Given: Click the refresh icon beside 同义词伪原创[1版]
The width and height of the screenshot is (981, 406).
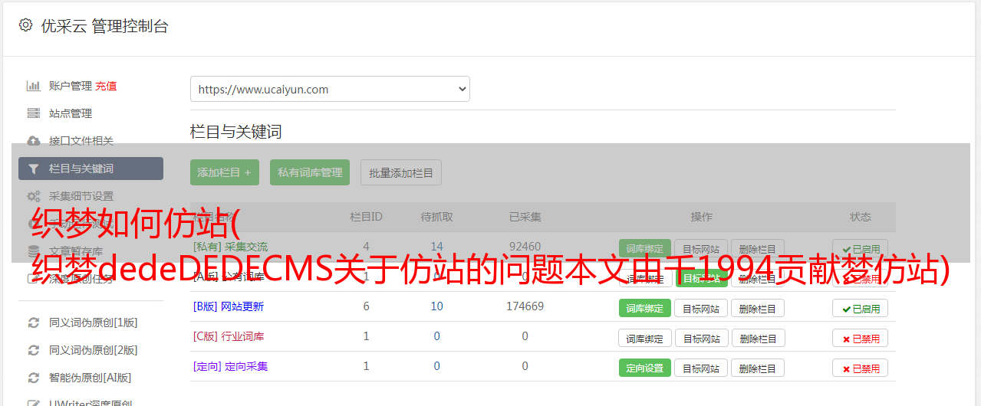Looking at the screenshot, I should click(33, 323).
